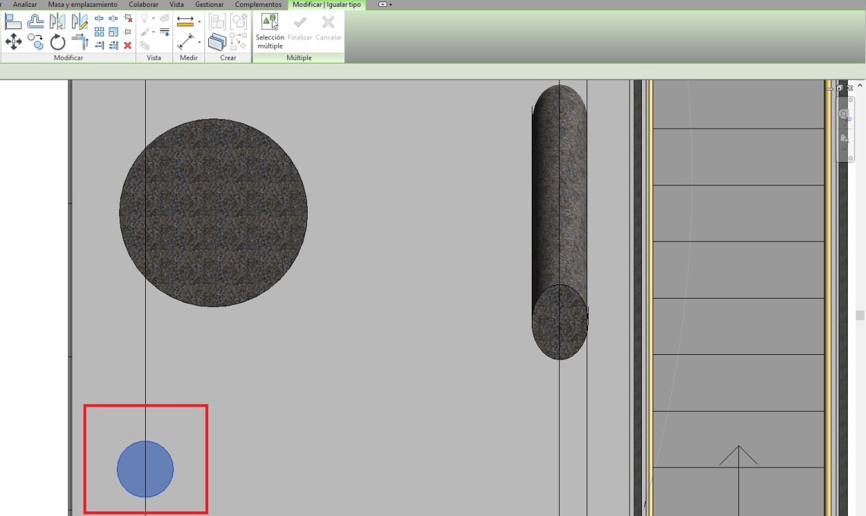
Task: Click the Align tool icon
Action: point(13,22)
